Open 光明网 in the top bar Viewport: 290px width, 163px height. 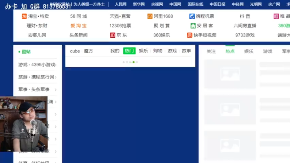pos(256,4)
